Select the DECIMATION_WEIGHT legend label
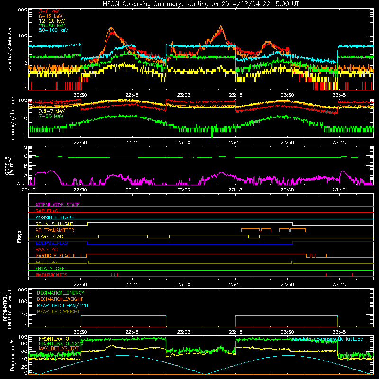The height and width of the screenshot is (379, 379). (60, 299)
